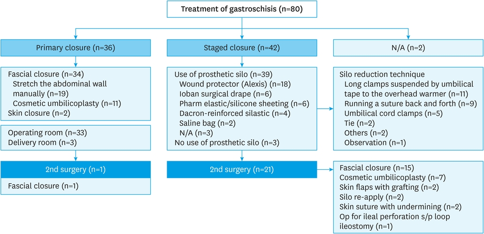Click the 2nd surgery (n=21) bar

[242, 169]
